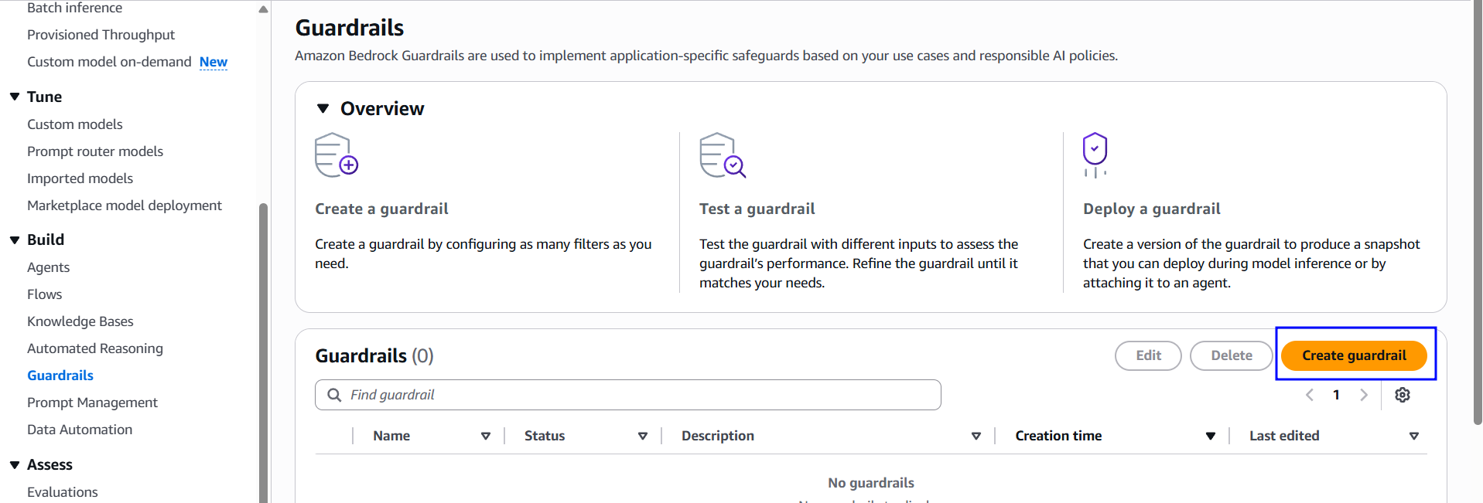Click the main page scrollbar
Viewport: 1483px width, 503px height.
(1478, 212)
